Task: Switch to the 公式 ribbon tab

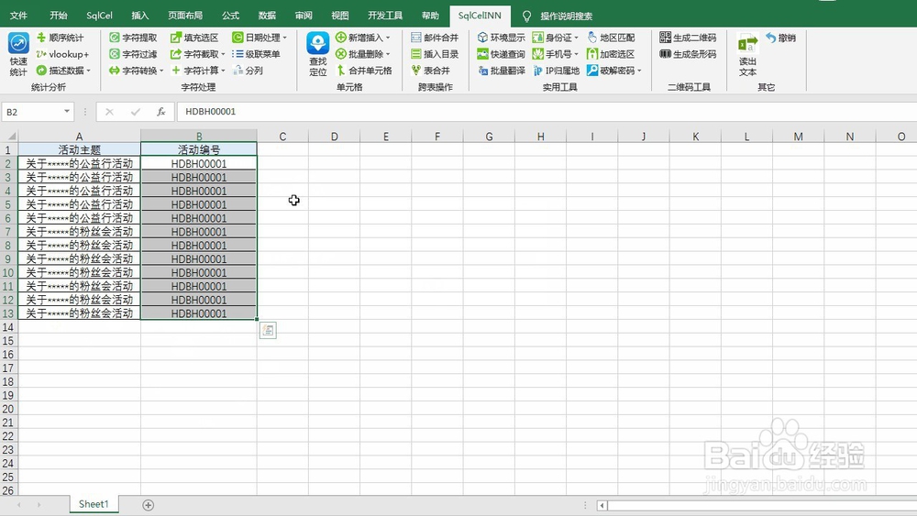Action: (x=230, y=16)
